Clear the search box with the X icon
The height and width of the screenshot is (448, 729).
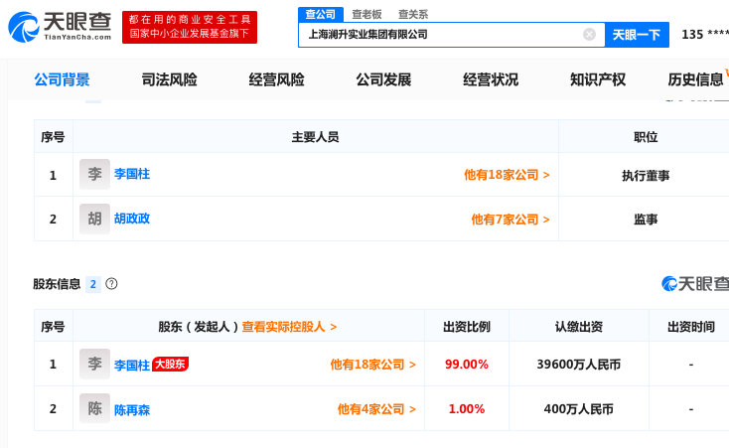point(589,35)
